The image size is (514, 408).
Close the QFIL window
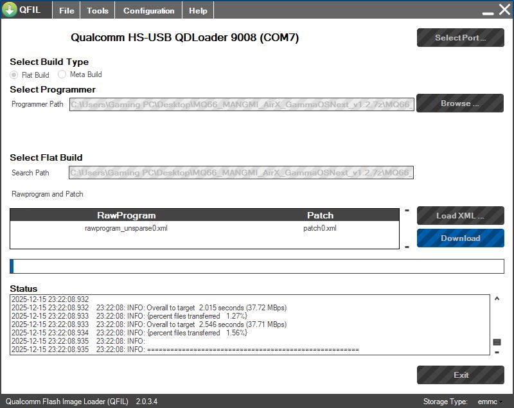(x=504, y=10)
